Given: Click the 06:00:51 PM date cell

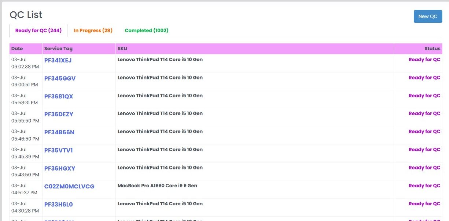Looking at the screenshot, I should click(x=25, y=85).
